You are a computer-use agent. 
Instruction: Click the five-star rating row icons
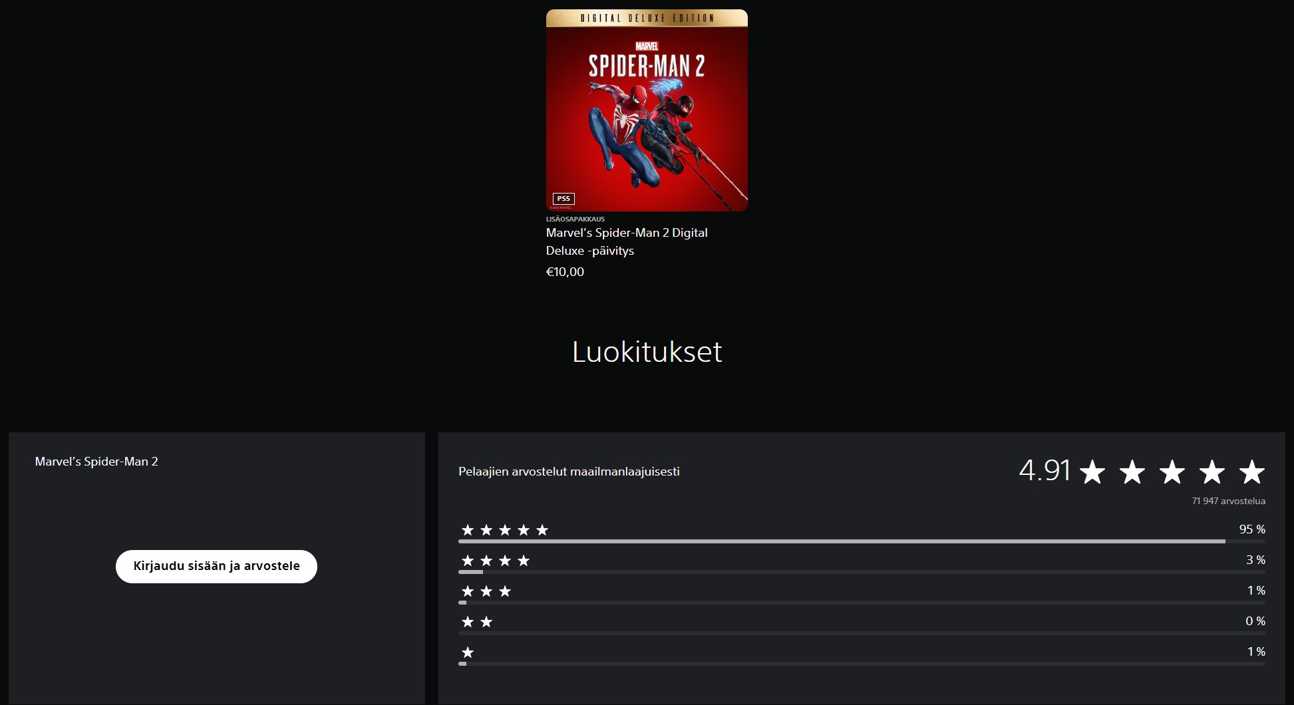coord(505,530)
